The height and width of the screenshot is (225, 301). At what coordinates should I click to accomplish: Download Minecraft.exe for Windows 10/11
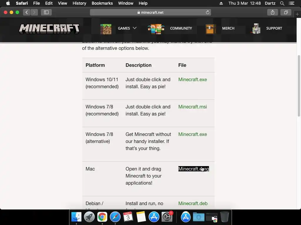tap(193, 79)
